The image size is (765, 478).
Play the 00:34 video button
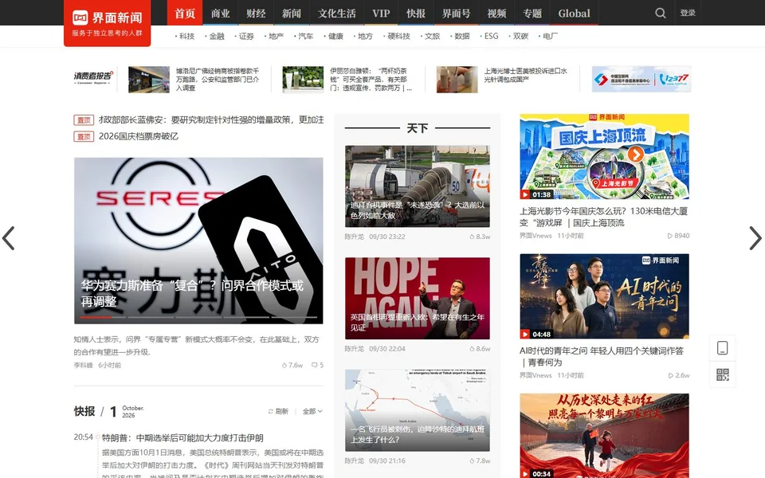point(525,473)
